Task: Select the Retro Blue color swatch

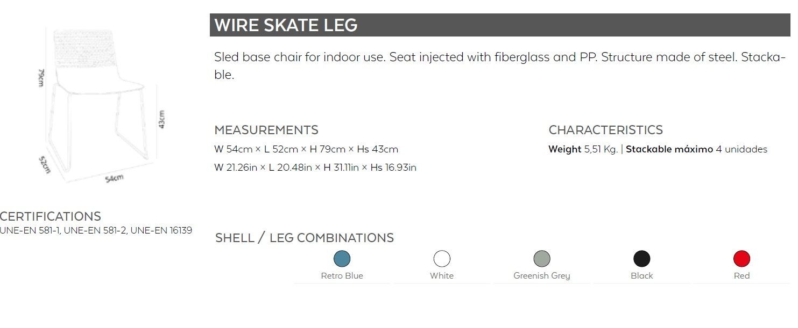Action: pyautogui.click(x=342, y=259)
